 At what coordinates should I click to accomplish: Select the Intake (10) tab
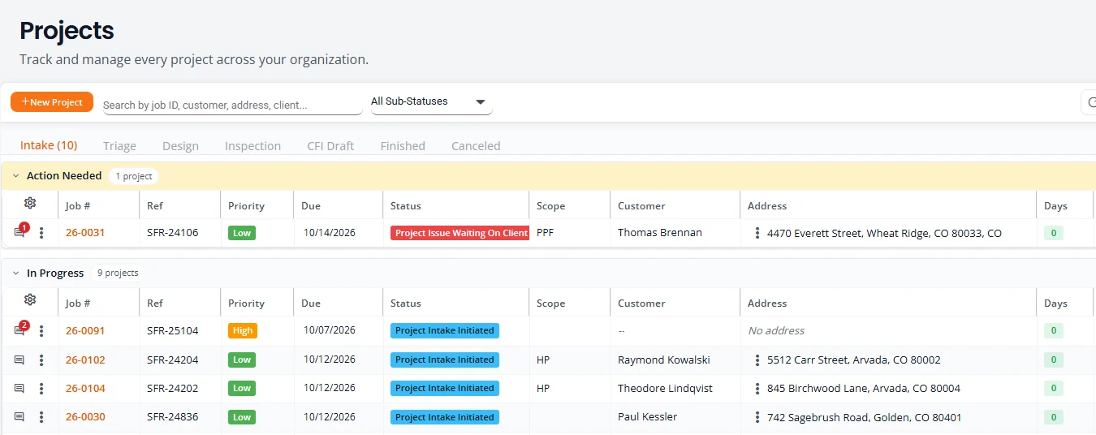tap(49, 145)
